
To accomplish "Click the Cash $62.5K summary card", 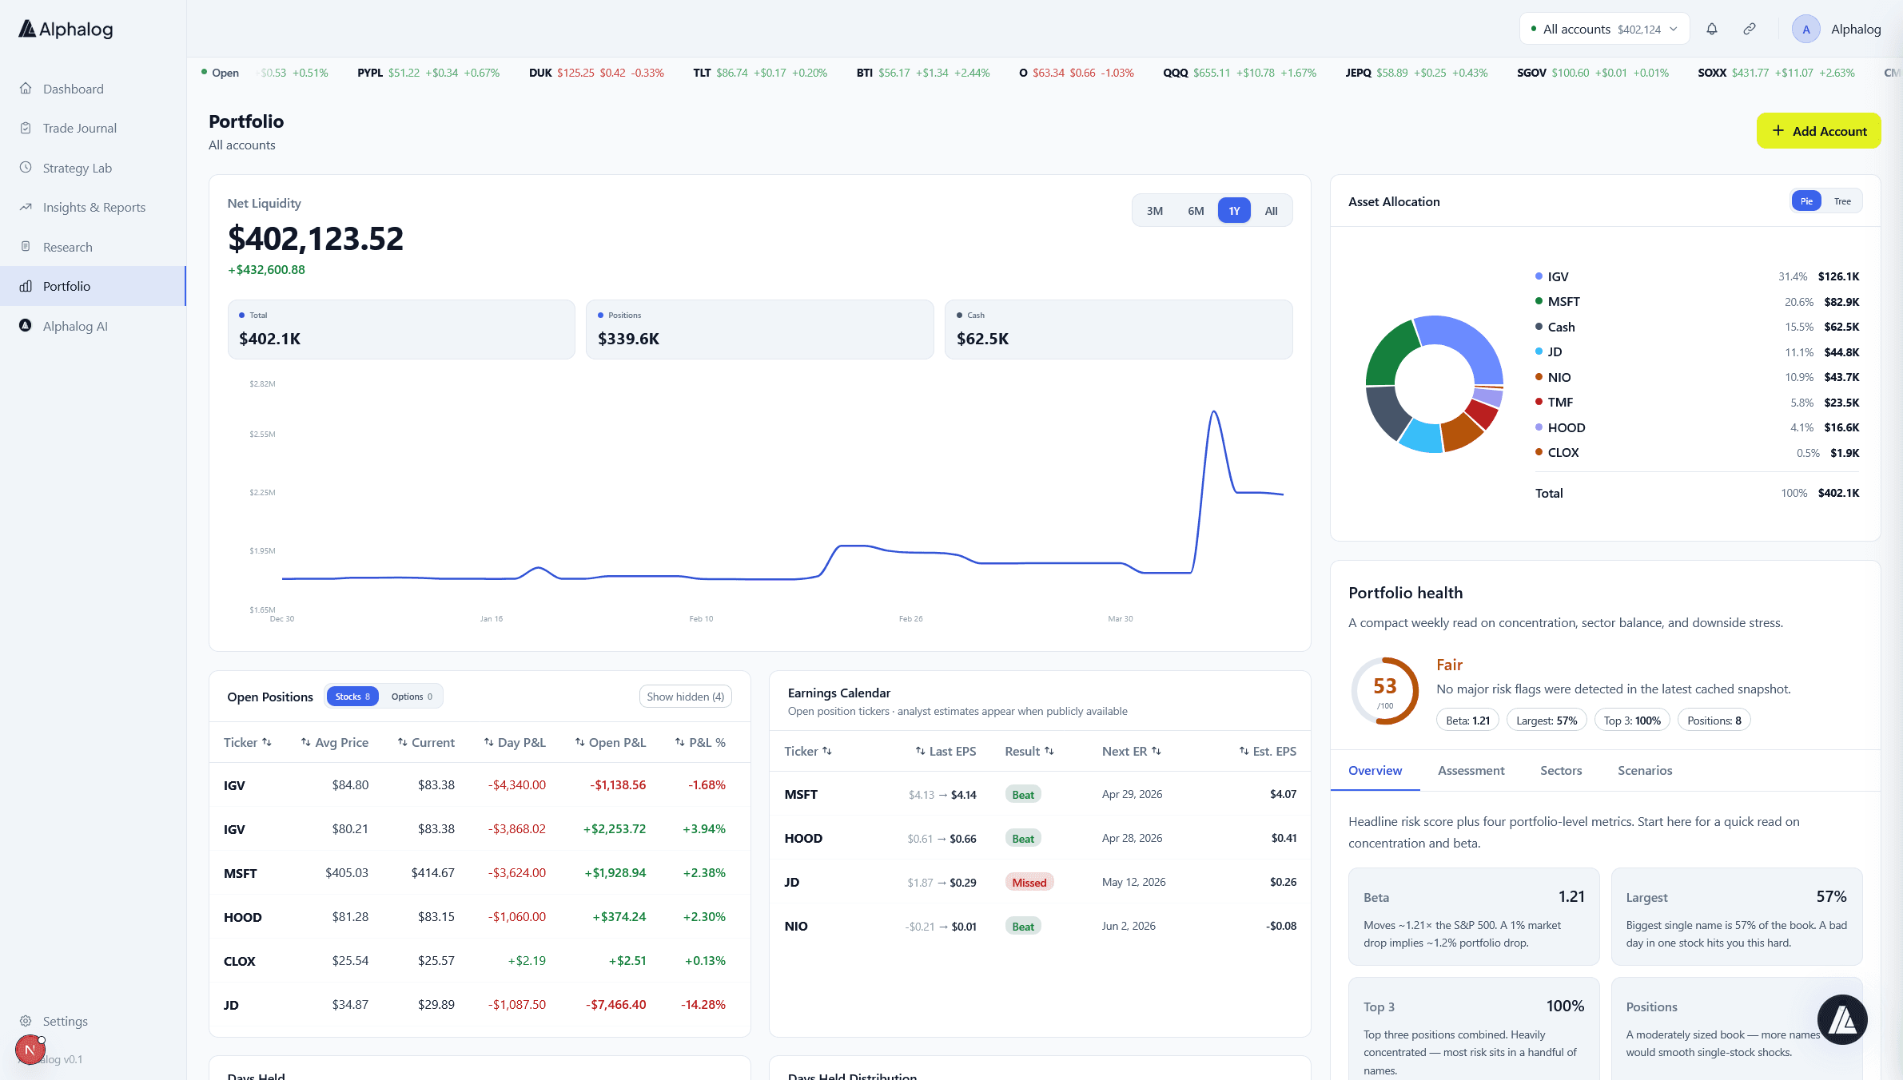I will [1118, 329].
